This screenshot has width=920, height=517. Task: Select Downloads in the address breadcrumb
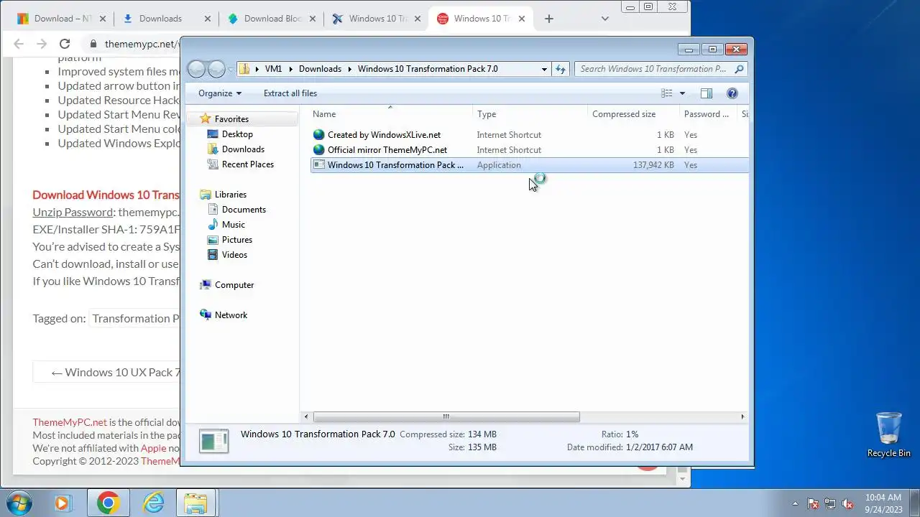click(x=320, y=69)
